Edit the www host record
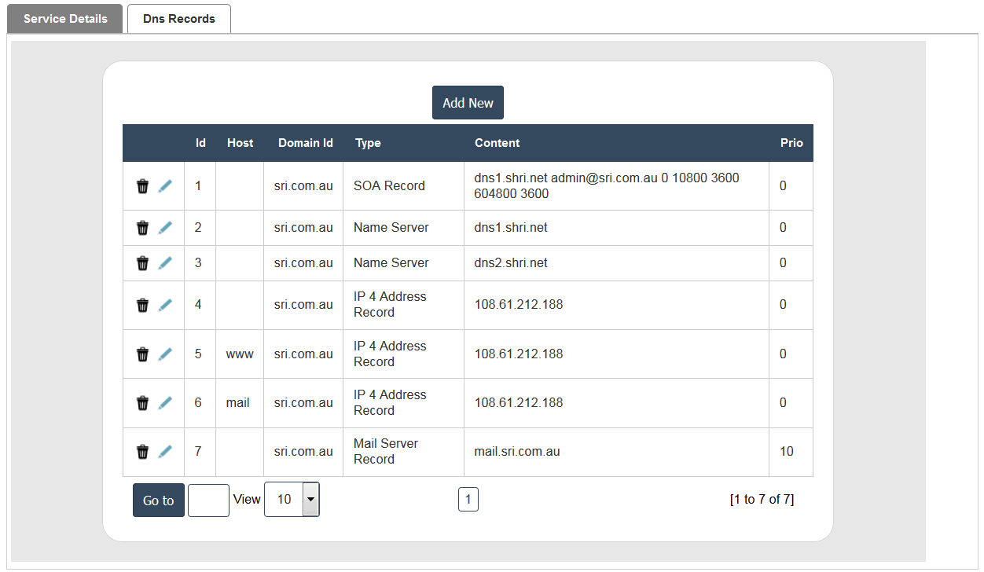This screenshot has width=984, height=572. click(165, 354)
